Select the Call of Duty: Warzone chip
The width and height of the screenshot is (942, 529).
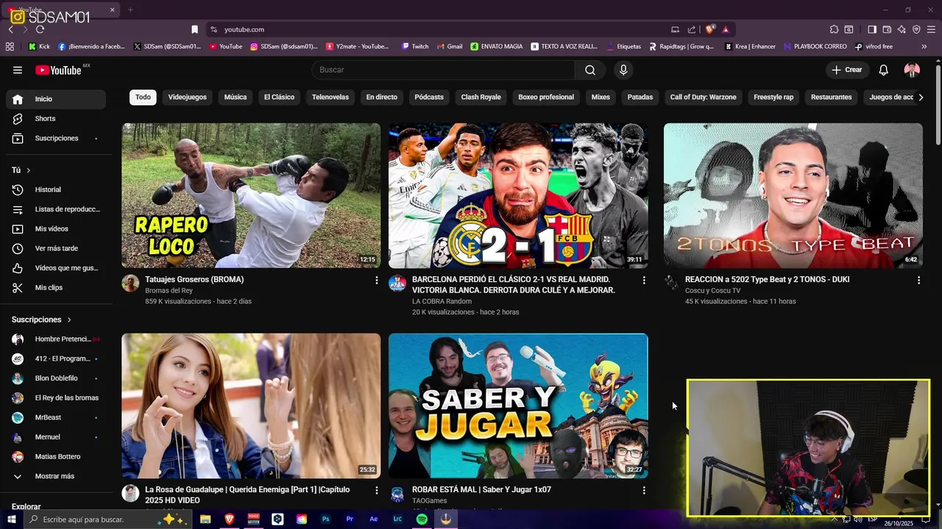point(703,97)
